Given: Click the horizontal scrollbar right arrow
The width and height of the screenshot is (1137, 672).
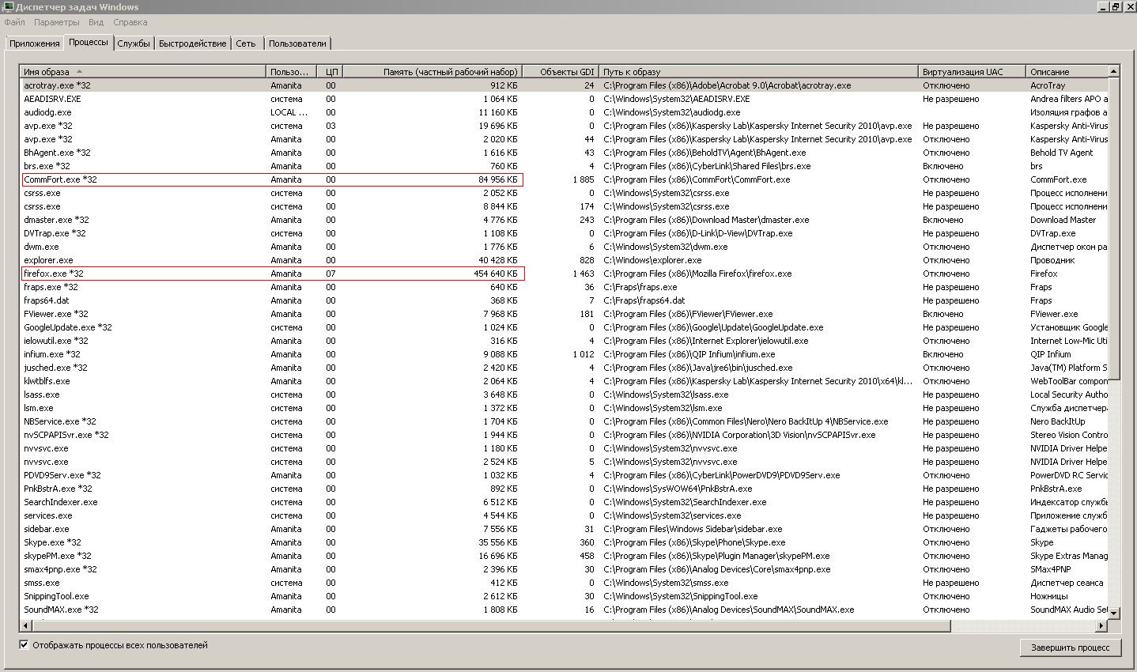Looking at the screenshot, I should [1101, 625].
